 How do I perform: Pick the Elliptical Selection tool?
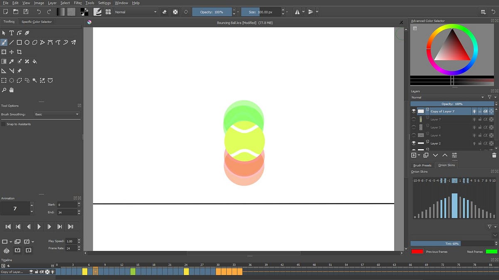[x=12, y=81]
